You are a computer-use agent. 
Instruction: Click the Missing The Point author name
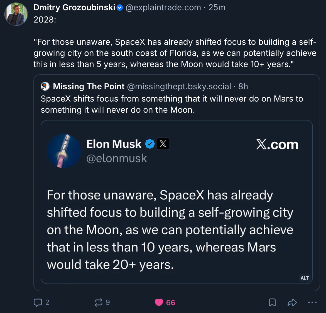pyautogui.click(x=89, y=87)
